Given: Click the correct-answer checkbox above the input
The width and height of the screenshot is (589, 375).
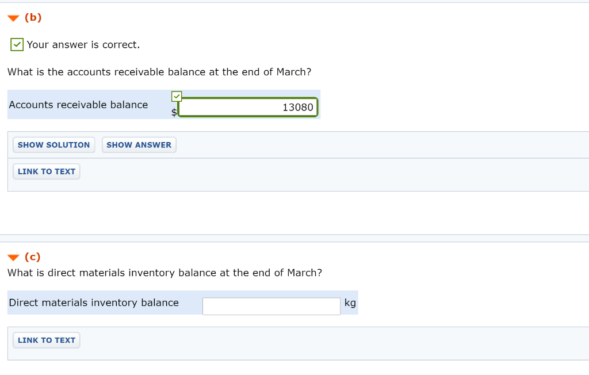Looking at the screenshot, I should click(176, 96).
